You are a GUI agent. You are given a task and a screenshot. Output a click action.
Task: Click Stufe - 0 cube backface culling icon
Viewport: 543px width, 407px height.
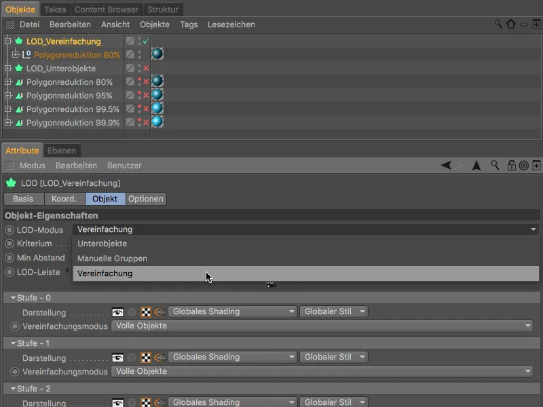[132, 312]
